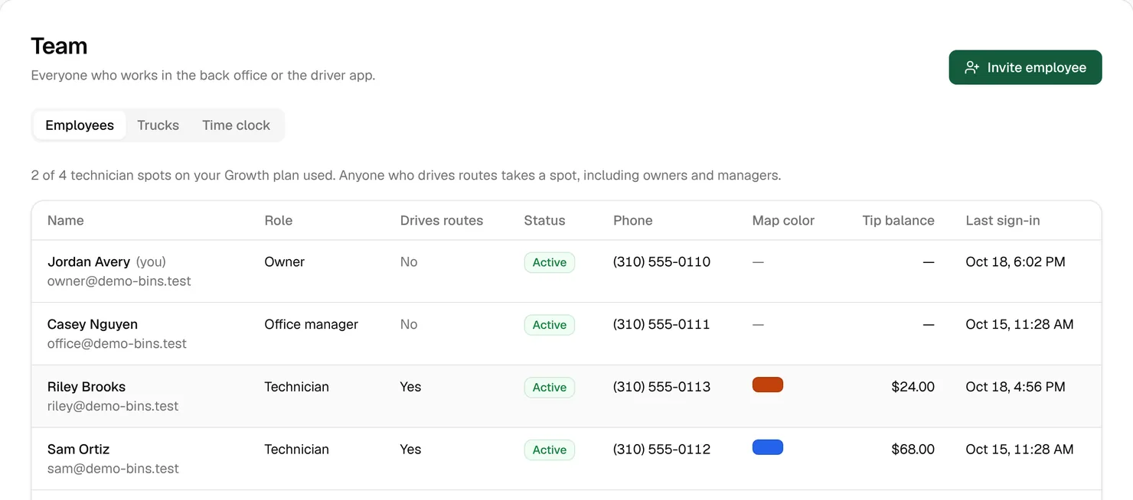Viewport: 1133px width, 500px height.
Task: Click the Office manager role cell
Action: tap(312, 324)
